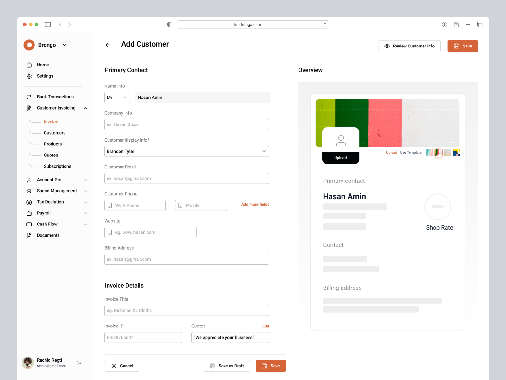Open Spend Management via dollar icon

click(29, 191)
